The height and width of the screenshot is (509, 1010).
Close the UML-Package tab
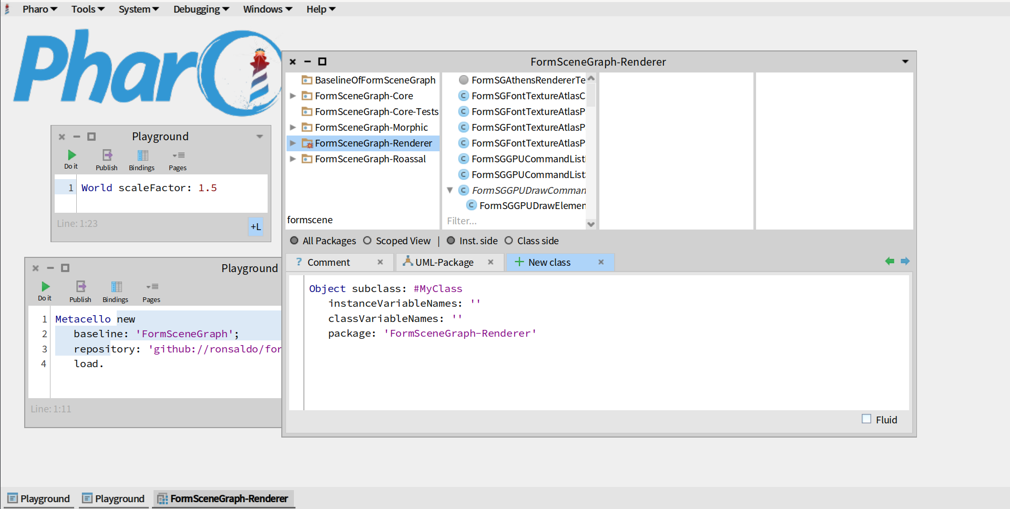(x=491, y=262)
